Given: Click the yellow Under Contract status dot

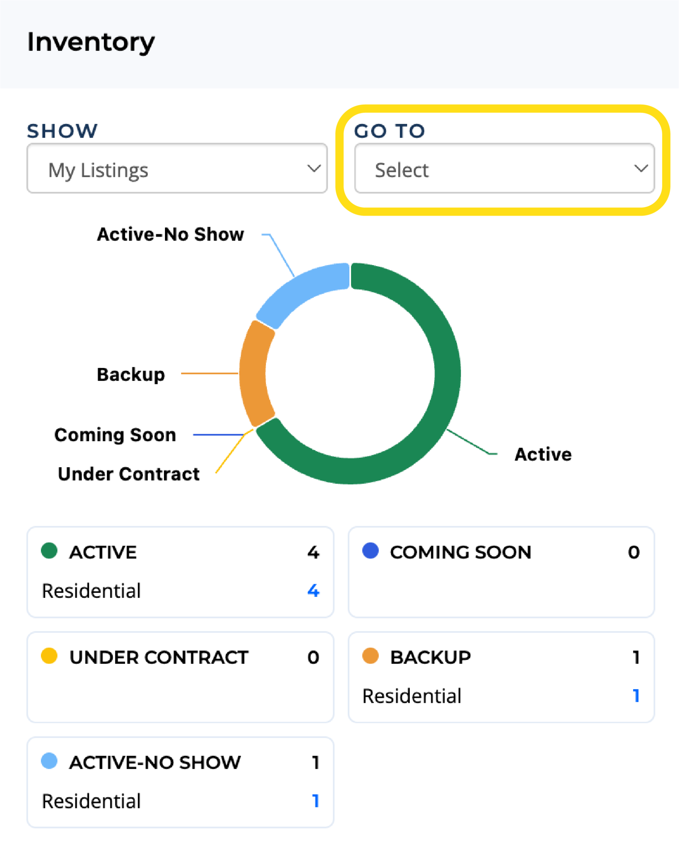Looking at the screenshot, I should (49, 656).
